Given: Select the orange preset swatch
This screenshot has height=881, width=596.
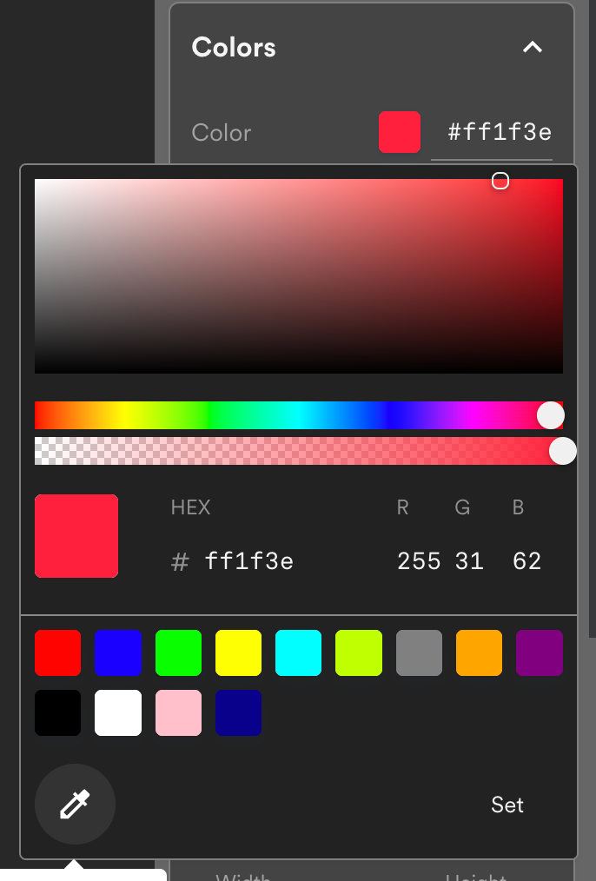Looking at the screenshot, I should point(480,652).
